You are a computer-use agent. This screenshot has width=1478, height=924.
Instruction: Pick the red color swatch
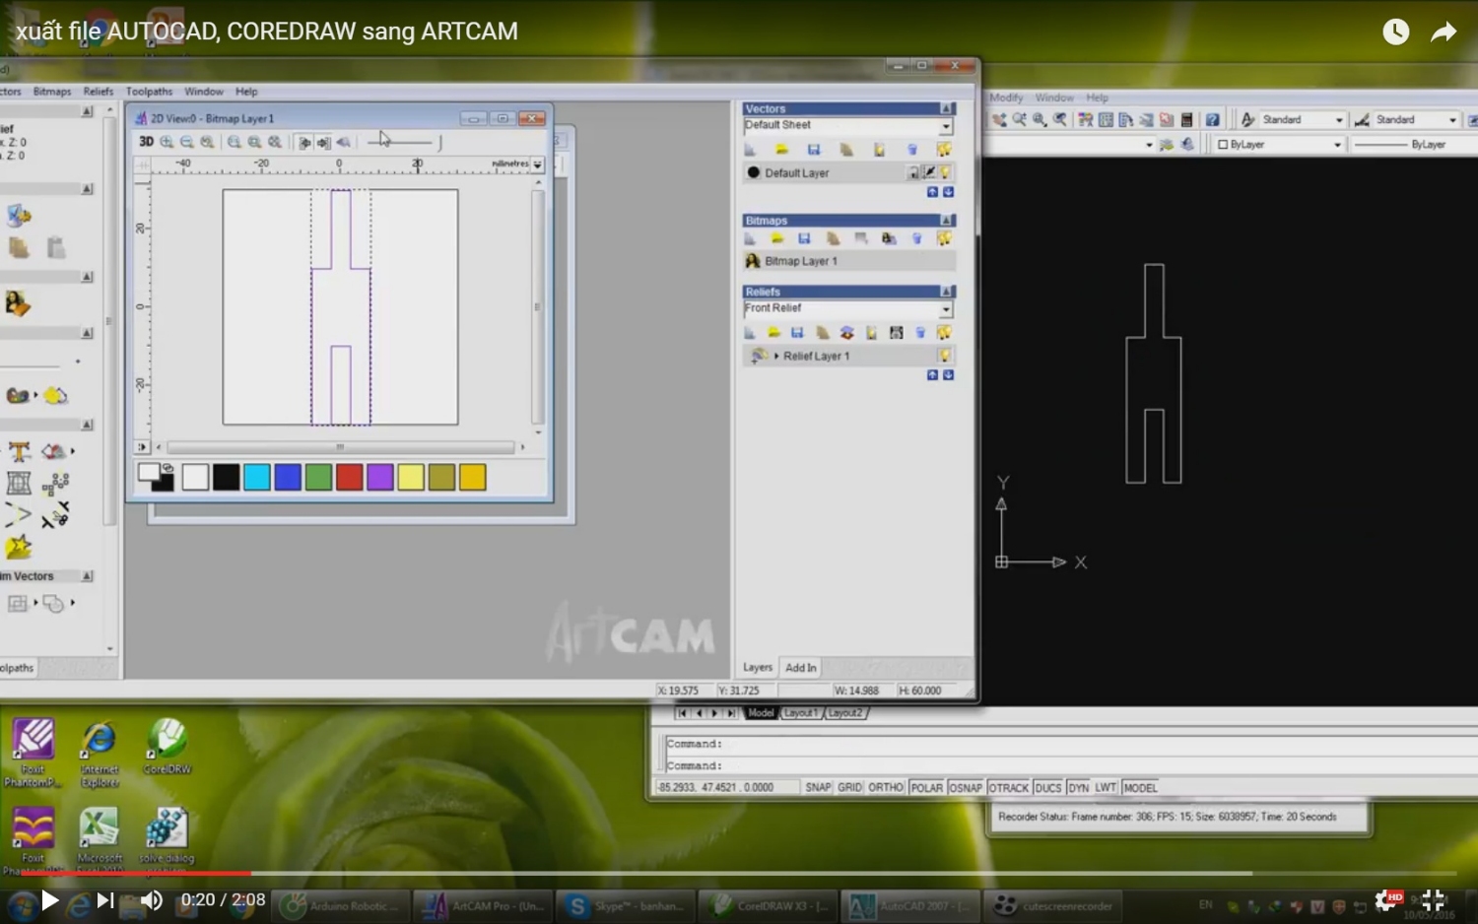(349, 478)
